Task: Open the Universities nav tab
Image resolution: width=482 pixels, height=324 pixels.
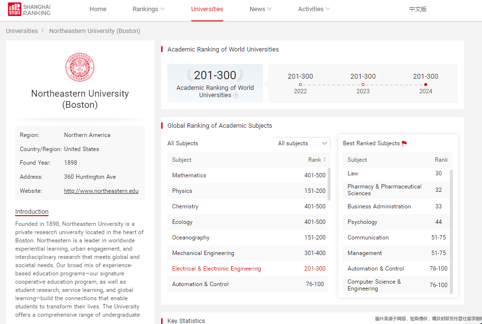Action: (207, 9)
